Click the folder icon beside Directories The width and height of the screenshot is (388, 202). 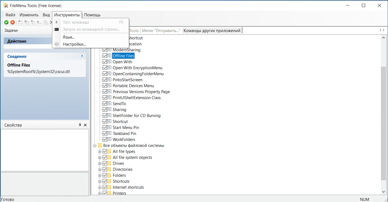(x=109, y=169)
